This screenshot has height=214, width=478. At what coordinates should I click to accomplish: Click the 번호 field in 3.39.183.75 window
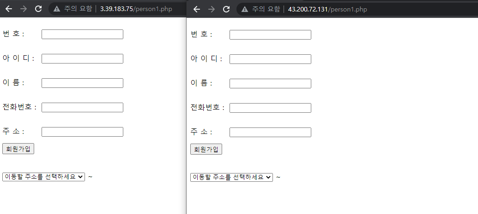[82, 35]
